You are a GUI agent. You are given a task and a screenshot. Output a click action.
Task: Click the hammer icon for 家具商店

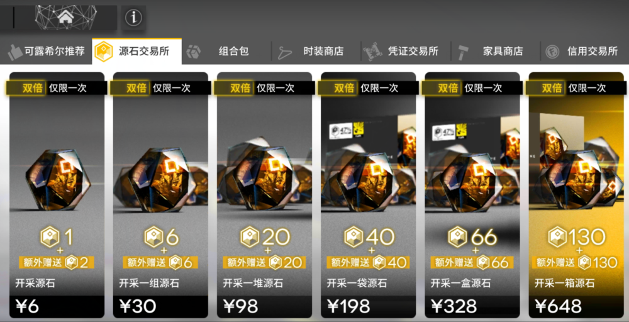click(x=464, y=52)
